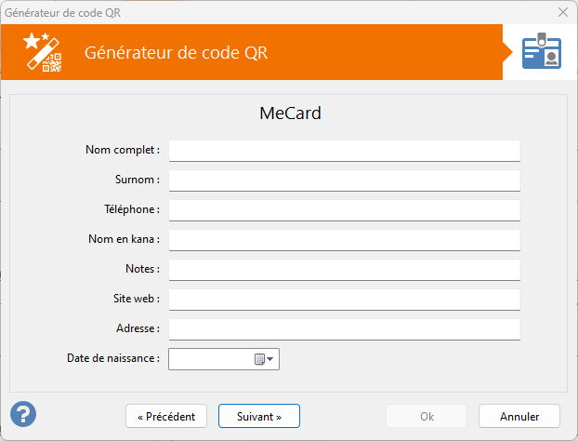This screenshot has width=578, height=441.
Task: Go back with the Précédent button
Action: tap(166, 416)
